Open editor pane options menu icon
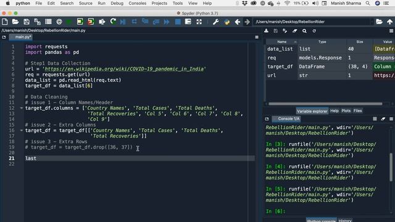Screen dimensions: 395x222 tap(257, 37)
